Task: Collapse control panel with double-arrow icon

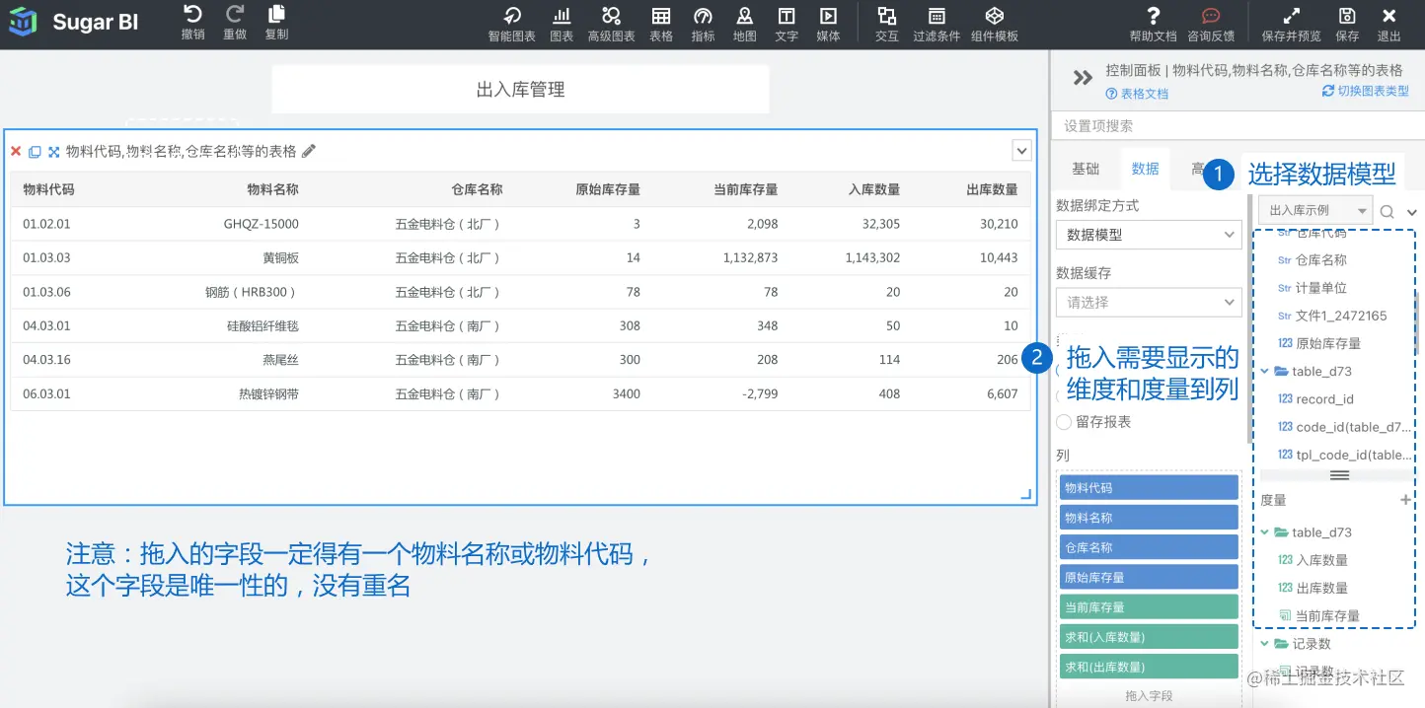Action: (1083, 78)
